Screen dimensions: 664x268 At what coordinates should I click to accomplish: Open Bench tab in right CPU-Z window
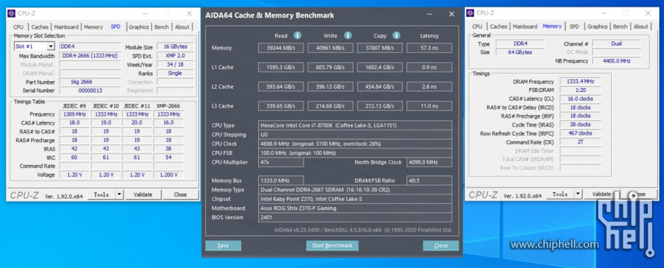pos(620,26)
